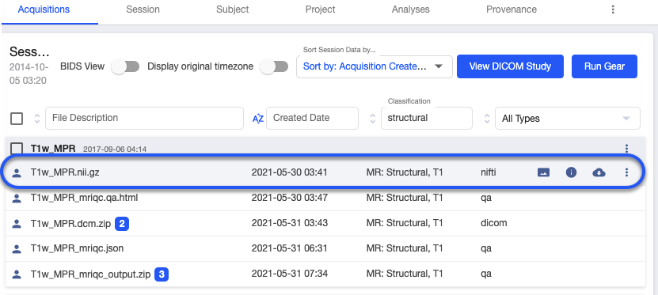Switch to the Session tab
The height and width of the screenshot is (295, 658).
click(143, 9)
